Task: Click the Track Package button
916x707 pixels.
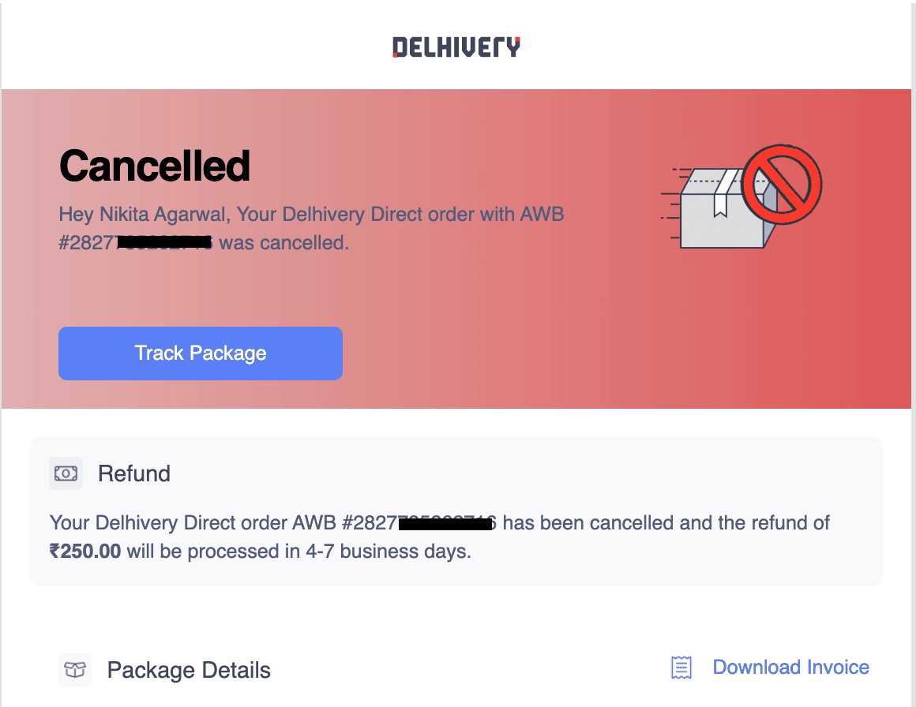Action: pos(201,353)
